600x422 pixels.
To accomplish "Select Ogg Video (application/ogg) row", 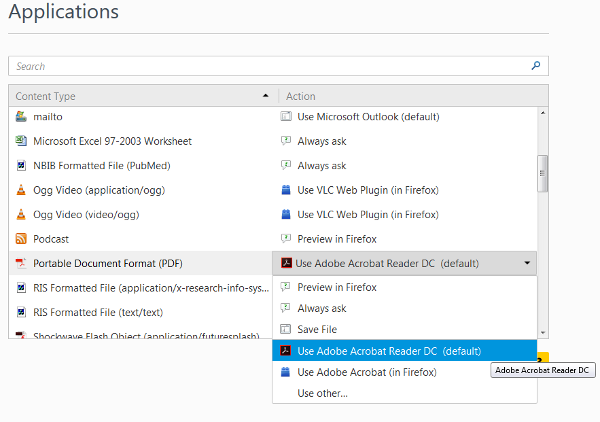I will pyautogui.click(x=273, y=190).
